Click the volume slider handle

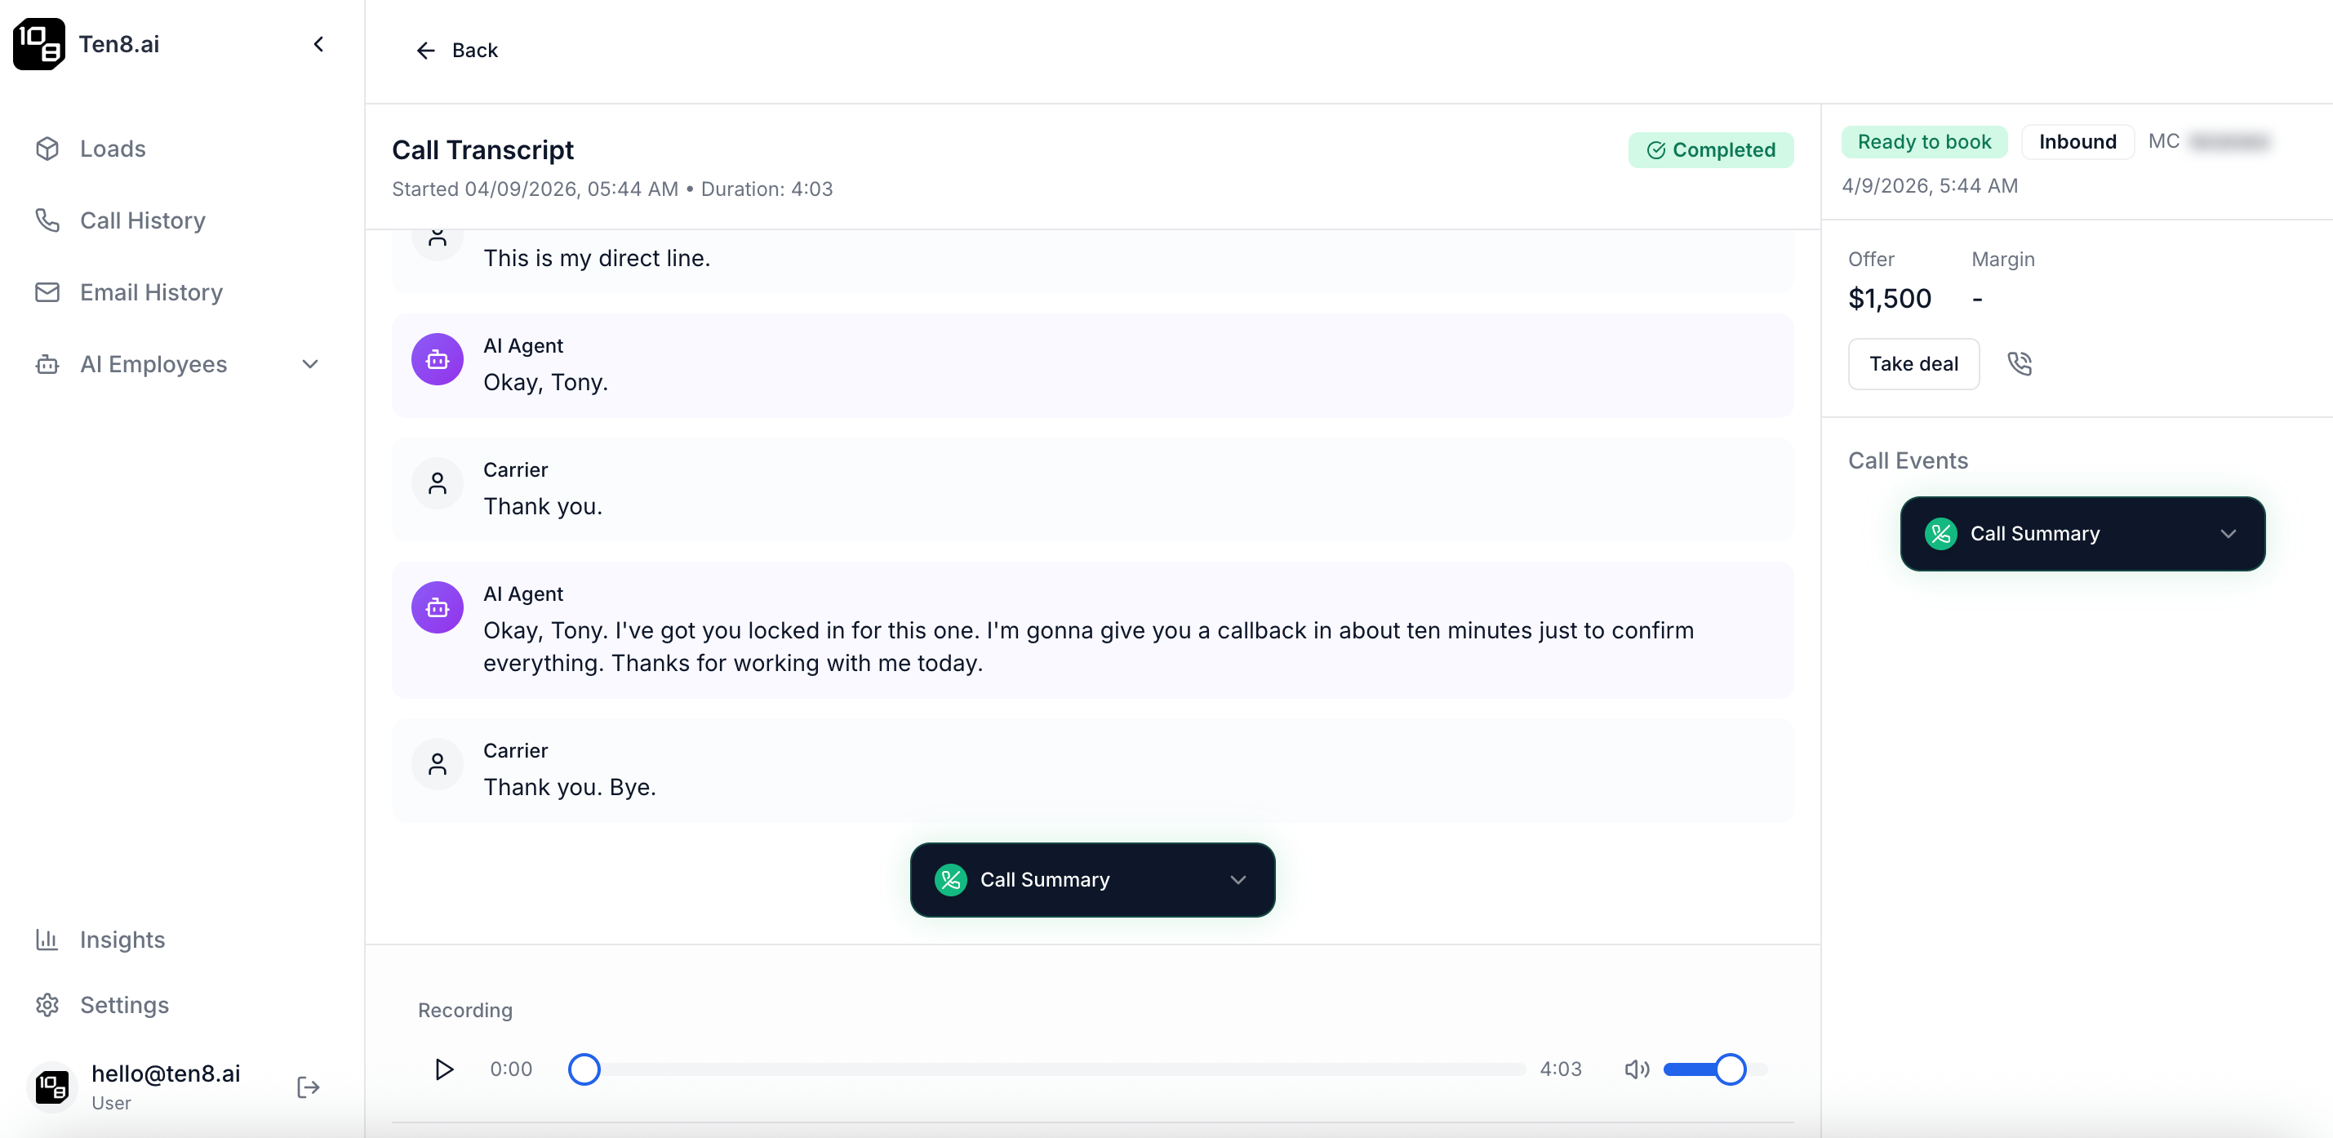click(1730, 1069)
